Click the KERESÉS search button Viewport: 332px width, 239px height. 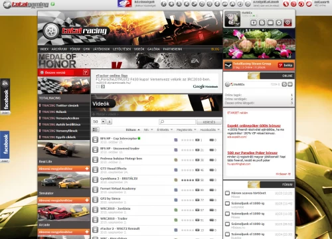pos(209,121)
